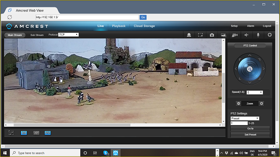Viewport: 280px width, 157px height.
Task: Move camera up-left via PTZ corner
Action: pos(240,59)
